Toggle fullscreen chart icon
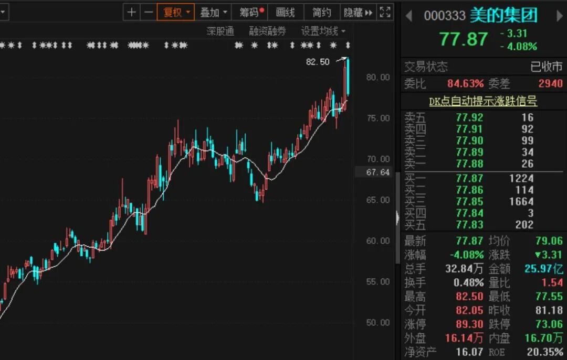Image resolution: width=567 pixels, height=360 pixels. [385, 12]
